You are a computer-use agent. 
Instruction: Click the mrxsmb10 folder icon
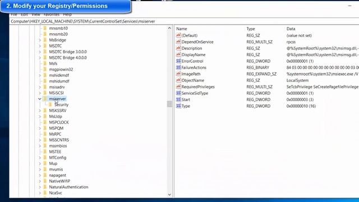[x=45, y=28]
